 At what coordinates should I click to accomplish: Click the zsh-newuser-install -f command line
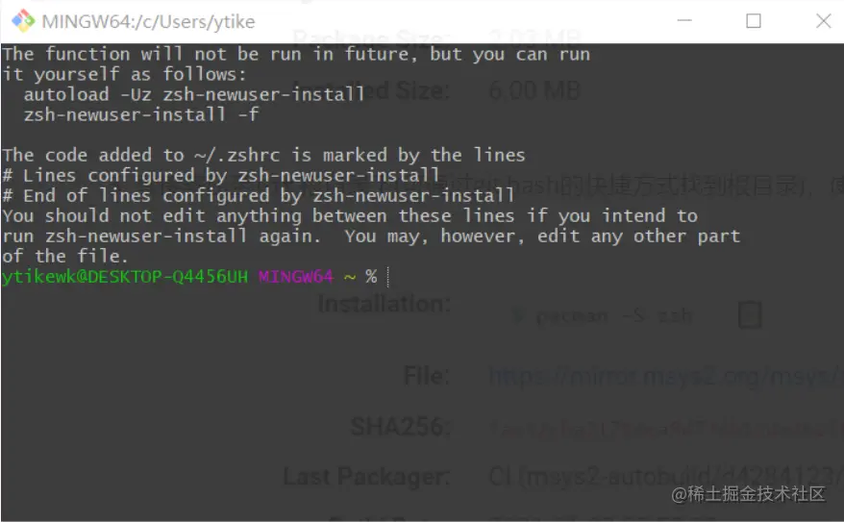141,114
